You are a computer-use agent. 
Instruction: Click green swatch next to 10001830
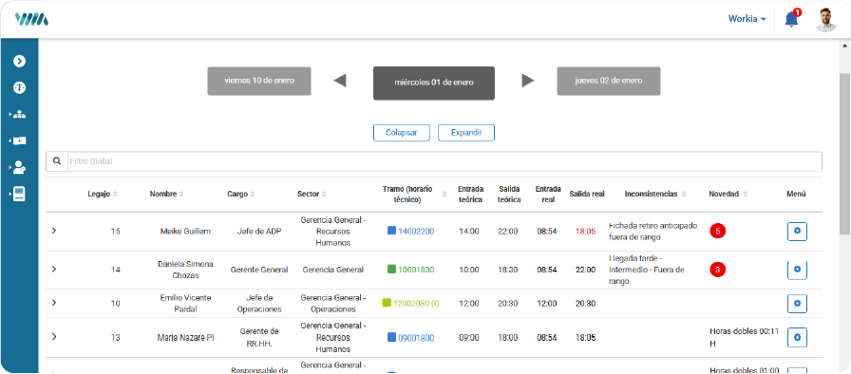[x=391, y=269]
